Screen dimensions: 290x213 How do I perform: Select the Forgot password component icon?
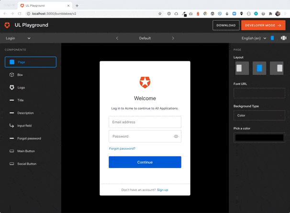click(x=11, y=138)
